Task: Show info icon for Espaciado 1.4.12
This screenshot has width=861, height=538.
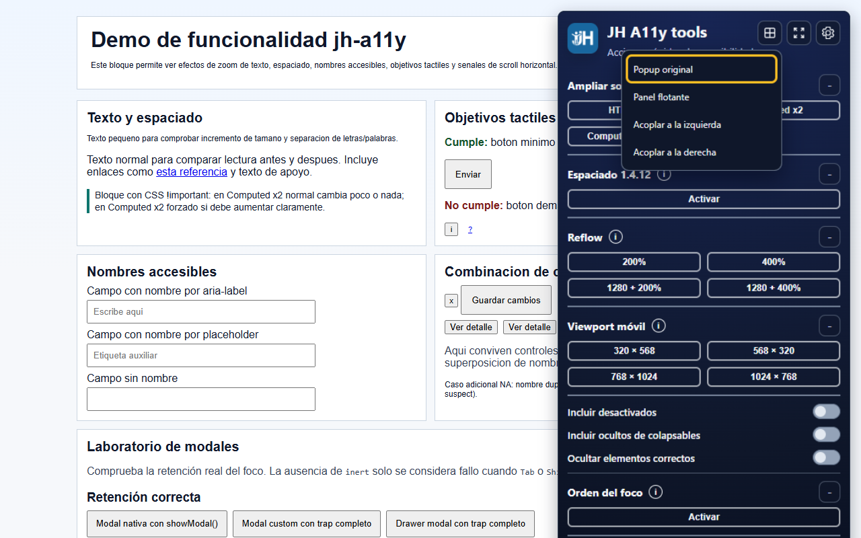Action: (664, 175)
